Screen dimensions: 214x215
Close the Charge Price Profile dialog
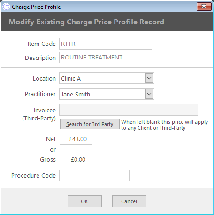click(204, 7)
